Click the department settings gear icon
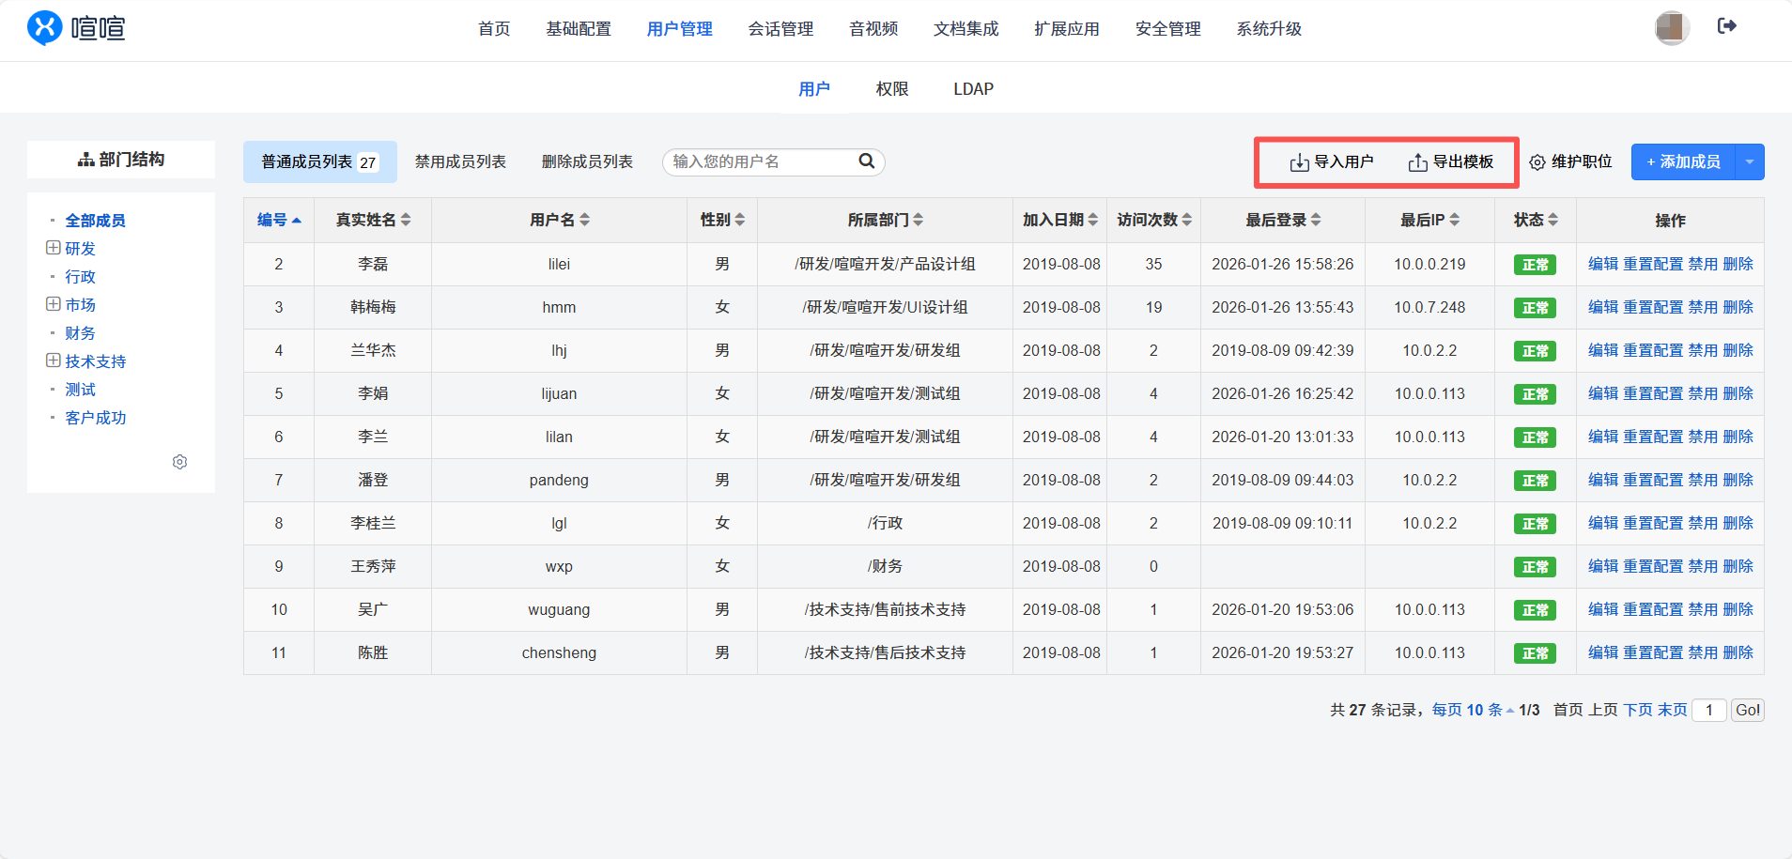Viewport: 1792px width, 859px height. pos(179,462)
